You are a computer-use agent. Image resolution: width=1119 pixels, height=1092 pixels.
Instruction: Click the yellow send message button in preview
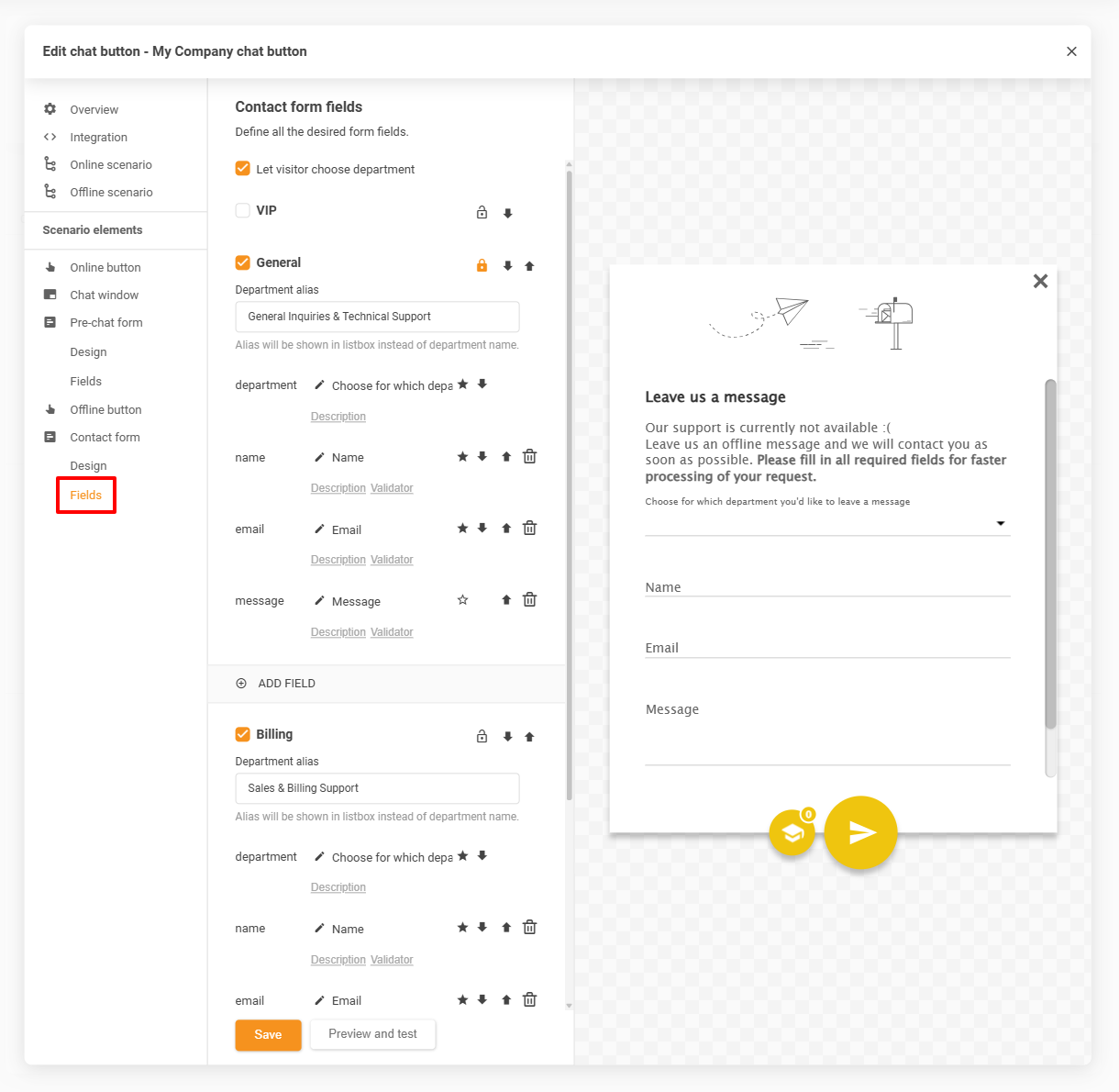coord(860,831)
